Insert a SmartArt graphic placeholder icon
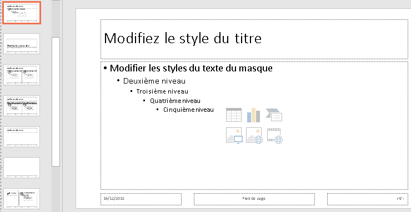411x212 pixels. click(x=274, y=115)
